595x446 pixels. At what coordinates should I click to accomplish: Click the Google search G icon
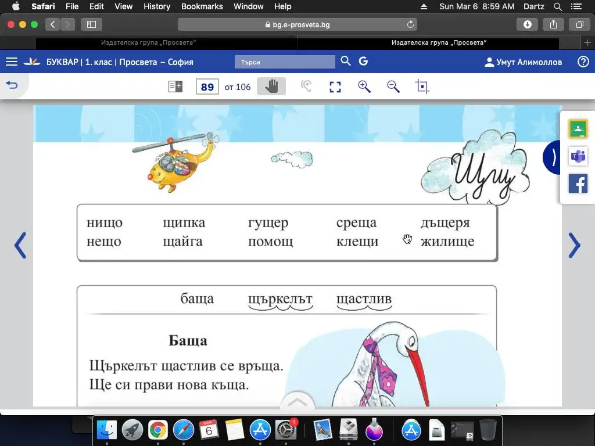pyautogui.click(x=363, y=61)
